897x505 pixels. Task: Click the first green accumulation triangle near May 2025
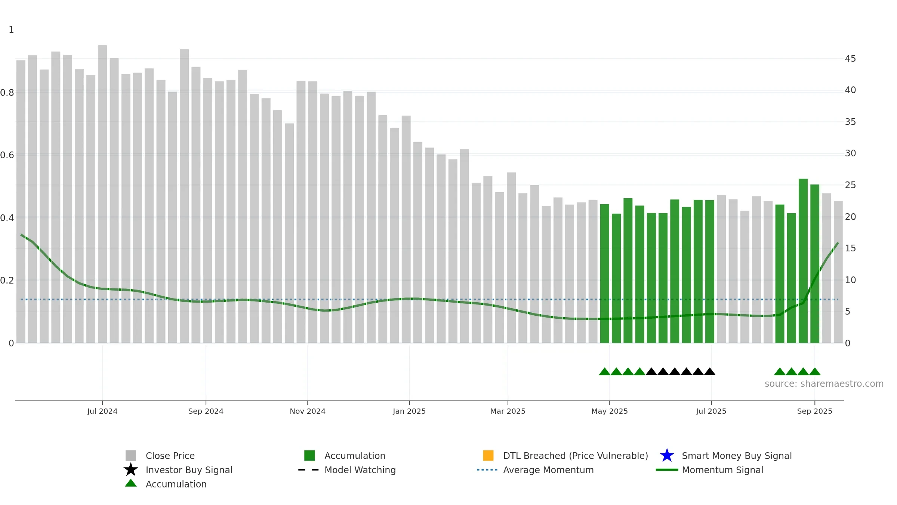point(604,371)
